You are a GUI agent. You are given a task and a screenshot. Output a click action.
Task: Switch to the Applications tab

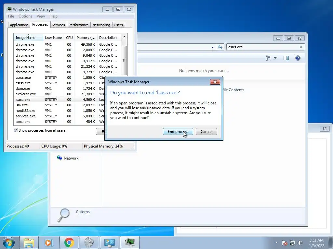(19, 25)
